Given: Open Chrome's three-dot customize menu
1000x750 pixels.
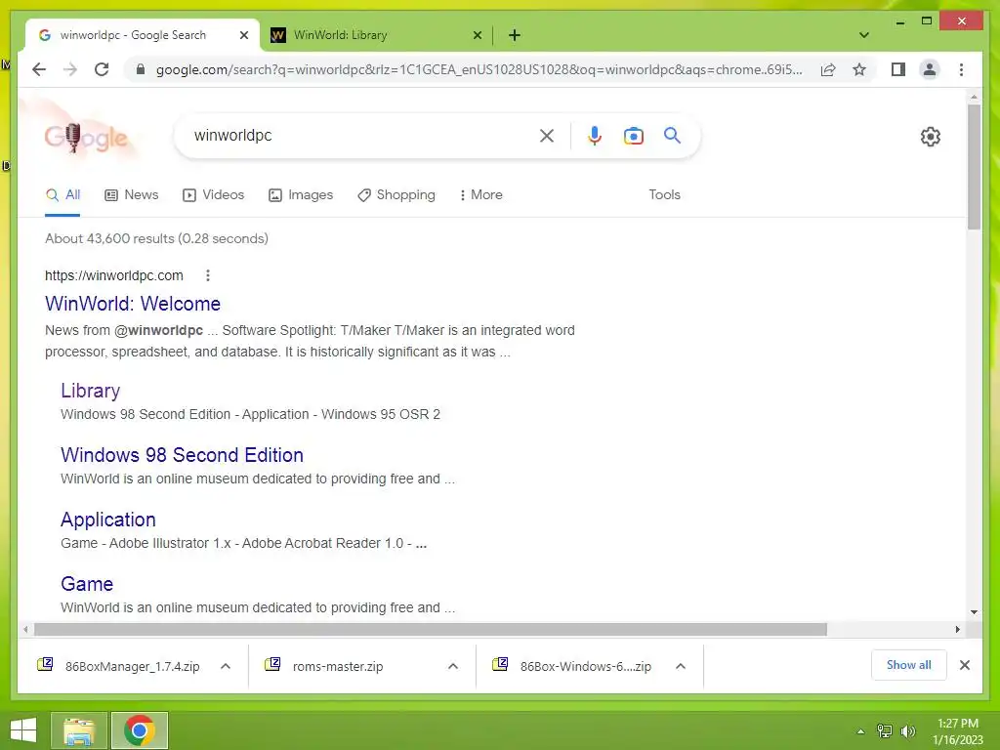Looking at the screenshot, I should [961, 69].
